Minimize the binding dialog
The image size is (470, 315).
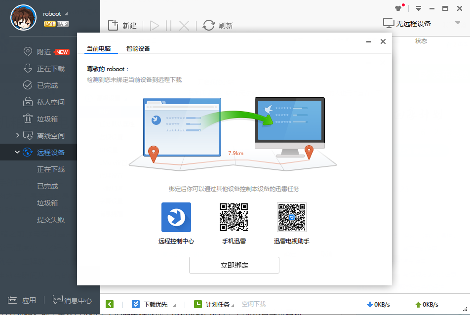tap(369, 41)
